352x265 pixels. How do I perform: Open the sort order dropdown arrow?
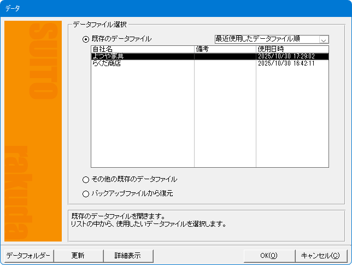(324, 39)
